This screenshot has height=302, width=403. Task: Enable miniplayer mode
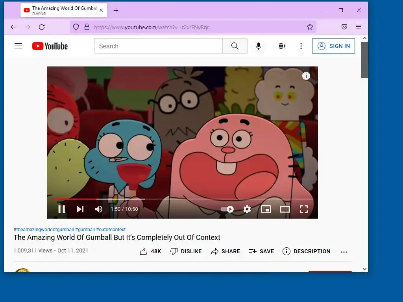pos(266,209)
